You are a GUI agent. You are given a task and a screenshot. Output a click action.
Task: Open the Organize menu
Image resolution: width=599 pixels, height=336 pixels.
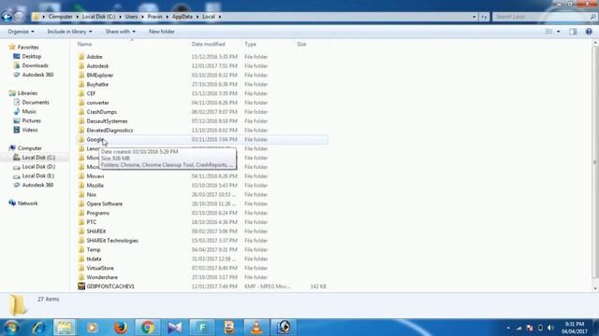tap(21, 32)
